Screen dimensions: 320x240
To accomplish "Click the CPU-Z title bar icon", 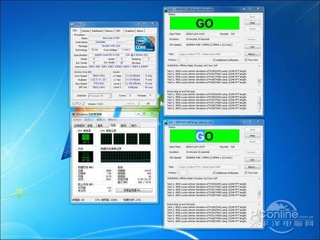I will [72, 24].
